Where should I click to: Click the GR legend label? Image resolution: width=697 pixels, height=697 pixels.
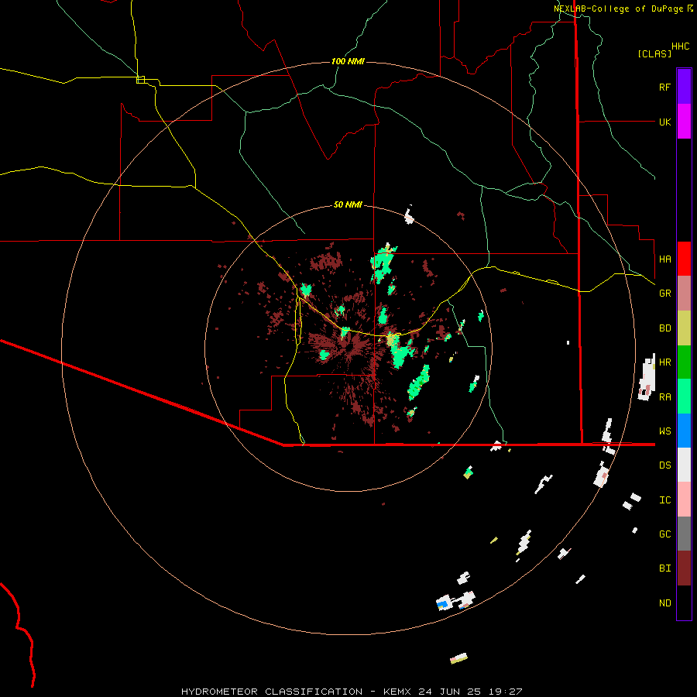[664, 294]
